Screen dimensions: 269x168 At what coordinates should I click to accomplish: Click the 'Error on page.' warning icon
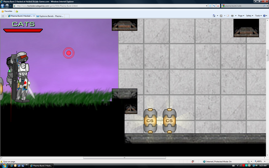(x=2, y=161)
